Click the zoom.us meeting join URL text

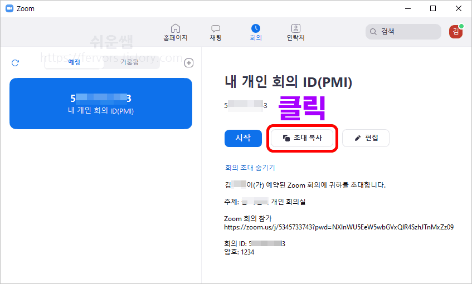coord(339,227)
